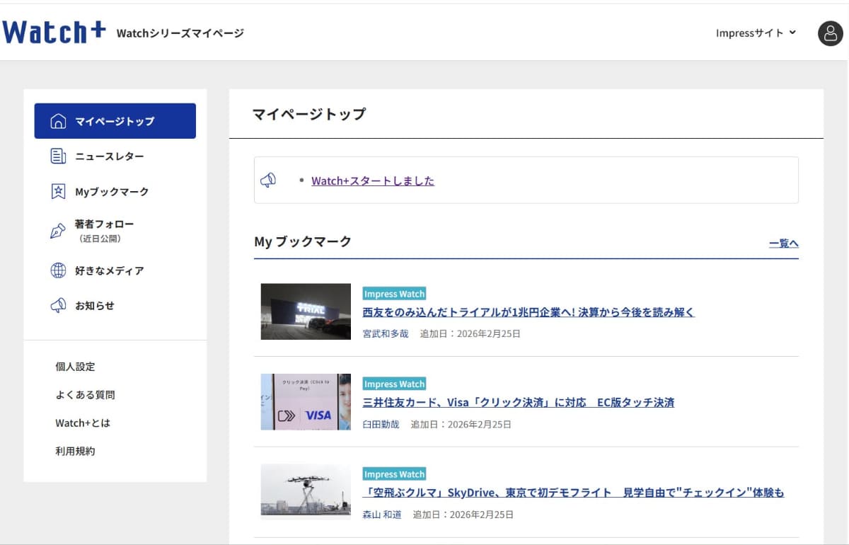Open the Watch+スタートしました announcement link
Viewport: 849px width, 545px height.
(x=373, y=180)
